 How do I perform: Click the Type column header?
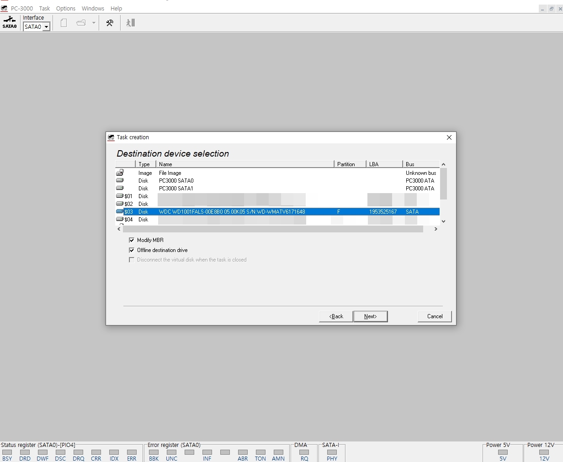[x=145, y=164]
